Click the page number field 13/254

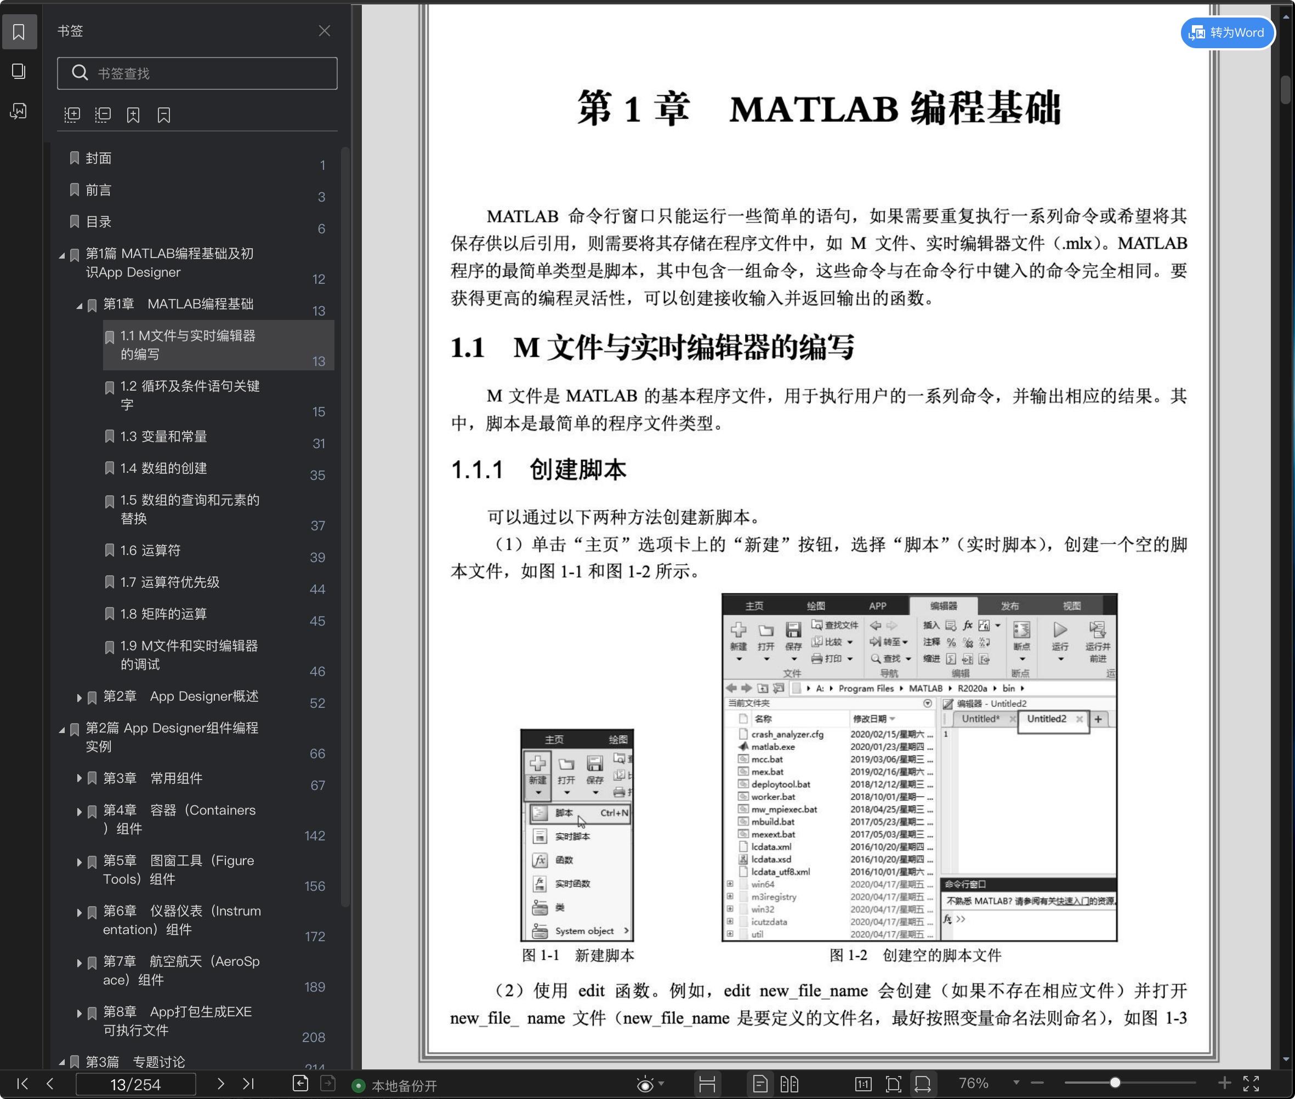click(x=135, y=1085)
